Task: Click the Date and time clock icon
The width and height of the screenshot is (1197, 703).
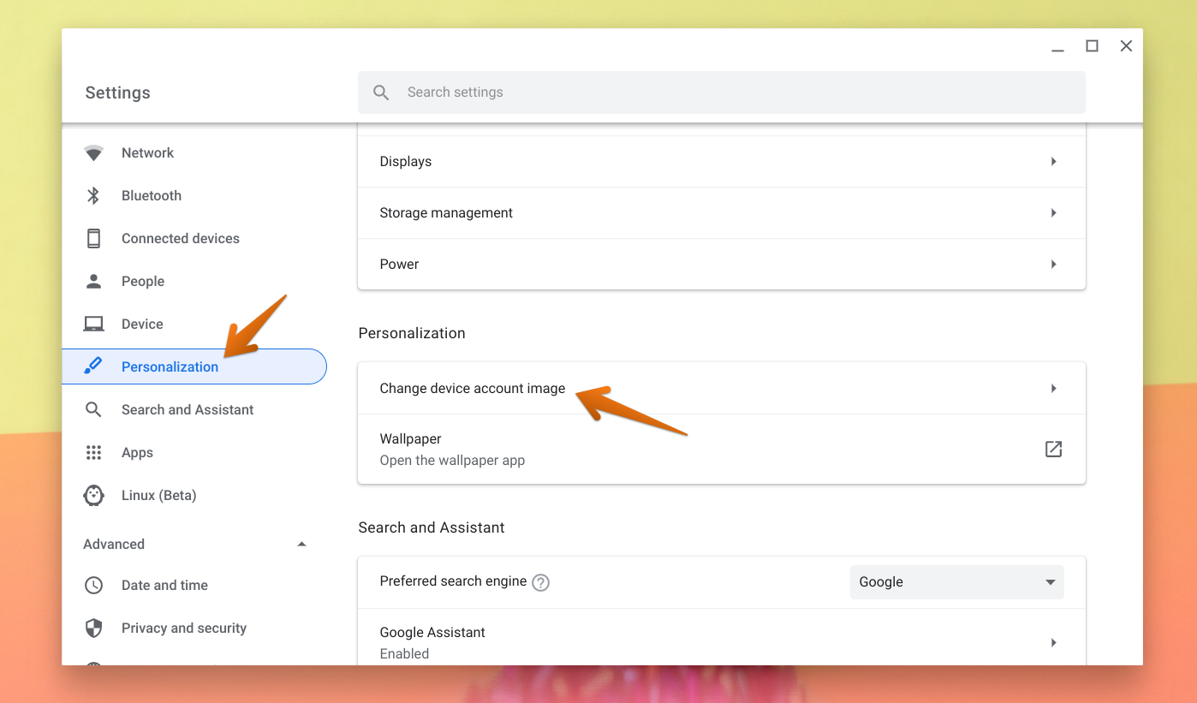Action: point(93,586)
